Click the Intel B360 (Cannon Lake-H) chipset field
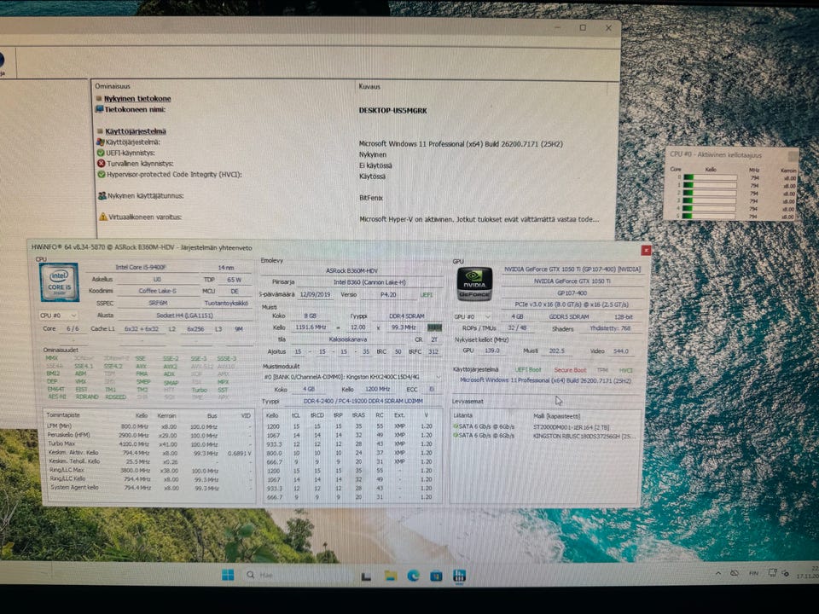The image size is (819, 614). [369, 282]
